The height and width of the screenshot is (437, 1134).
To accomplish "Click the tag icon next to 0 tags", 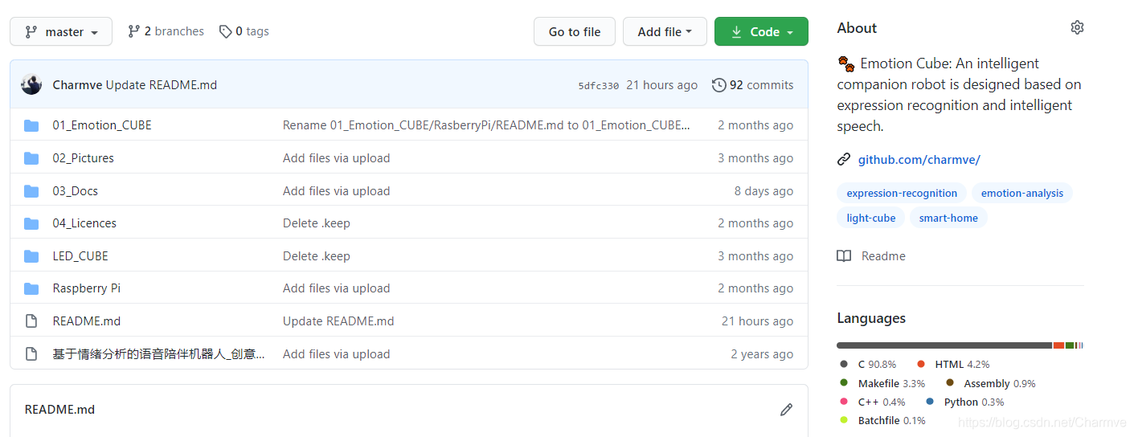I will click(x=226, y=31).
